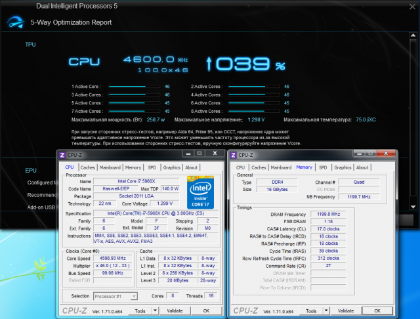Click the 1.298 V maximum voltage value
This screenshot has width=420, height=319.
pyautogui.click(x=256, y=119)
